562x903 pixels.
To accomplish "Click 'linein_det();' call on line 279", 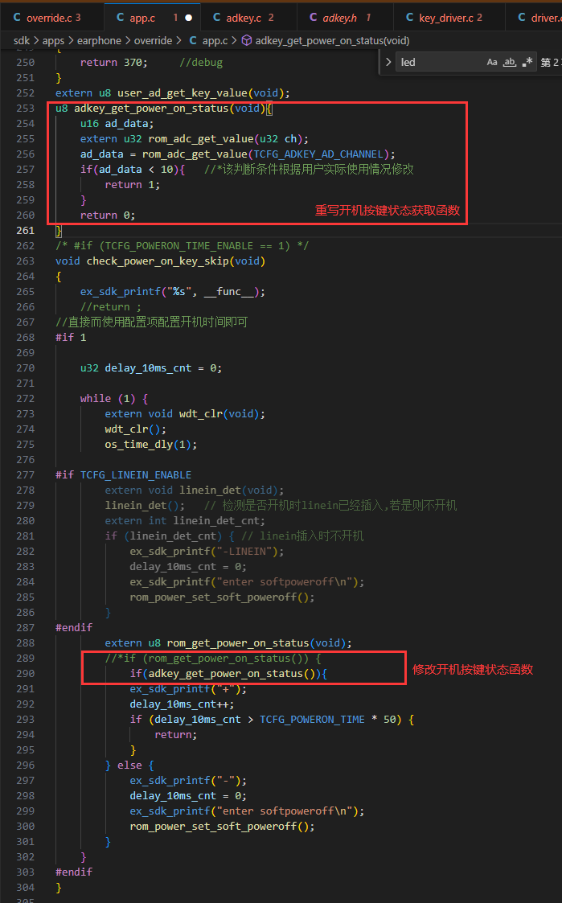I will point(145,506).
